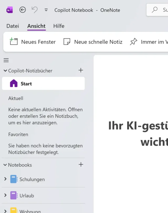Viewport: 168px width, 213px height.
Task: Click the search magnifier icon
Action: [x=155, y=10]
